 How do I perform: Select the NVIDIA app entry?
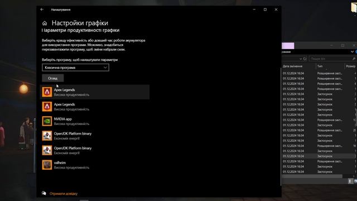point(95,121)
